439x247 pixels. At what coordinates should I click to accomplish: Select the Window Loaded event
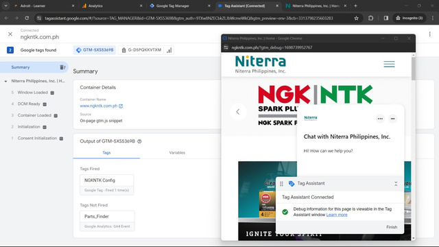pyautogui.click(x=33, y=93)
